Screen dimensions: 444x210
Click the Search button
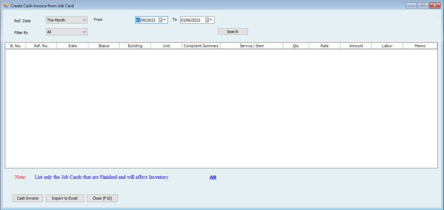232,32
